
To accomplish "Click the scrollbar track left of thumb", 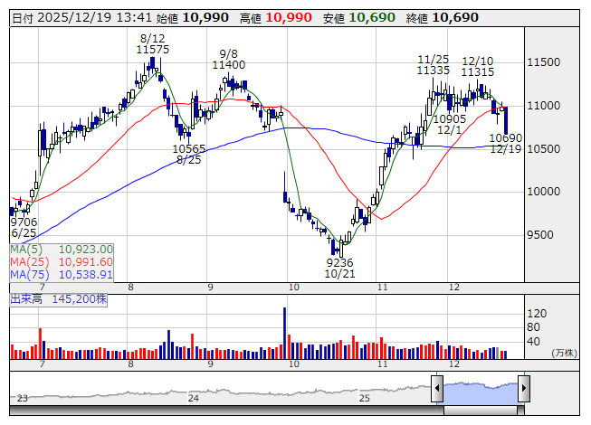I will click(x=226, y=411).
